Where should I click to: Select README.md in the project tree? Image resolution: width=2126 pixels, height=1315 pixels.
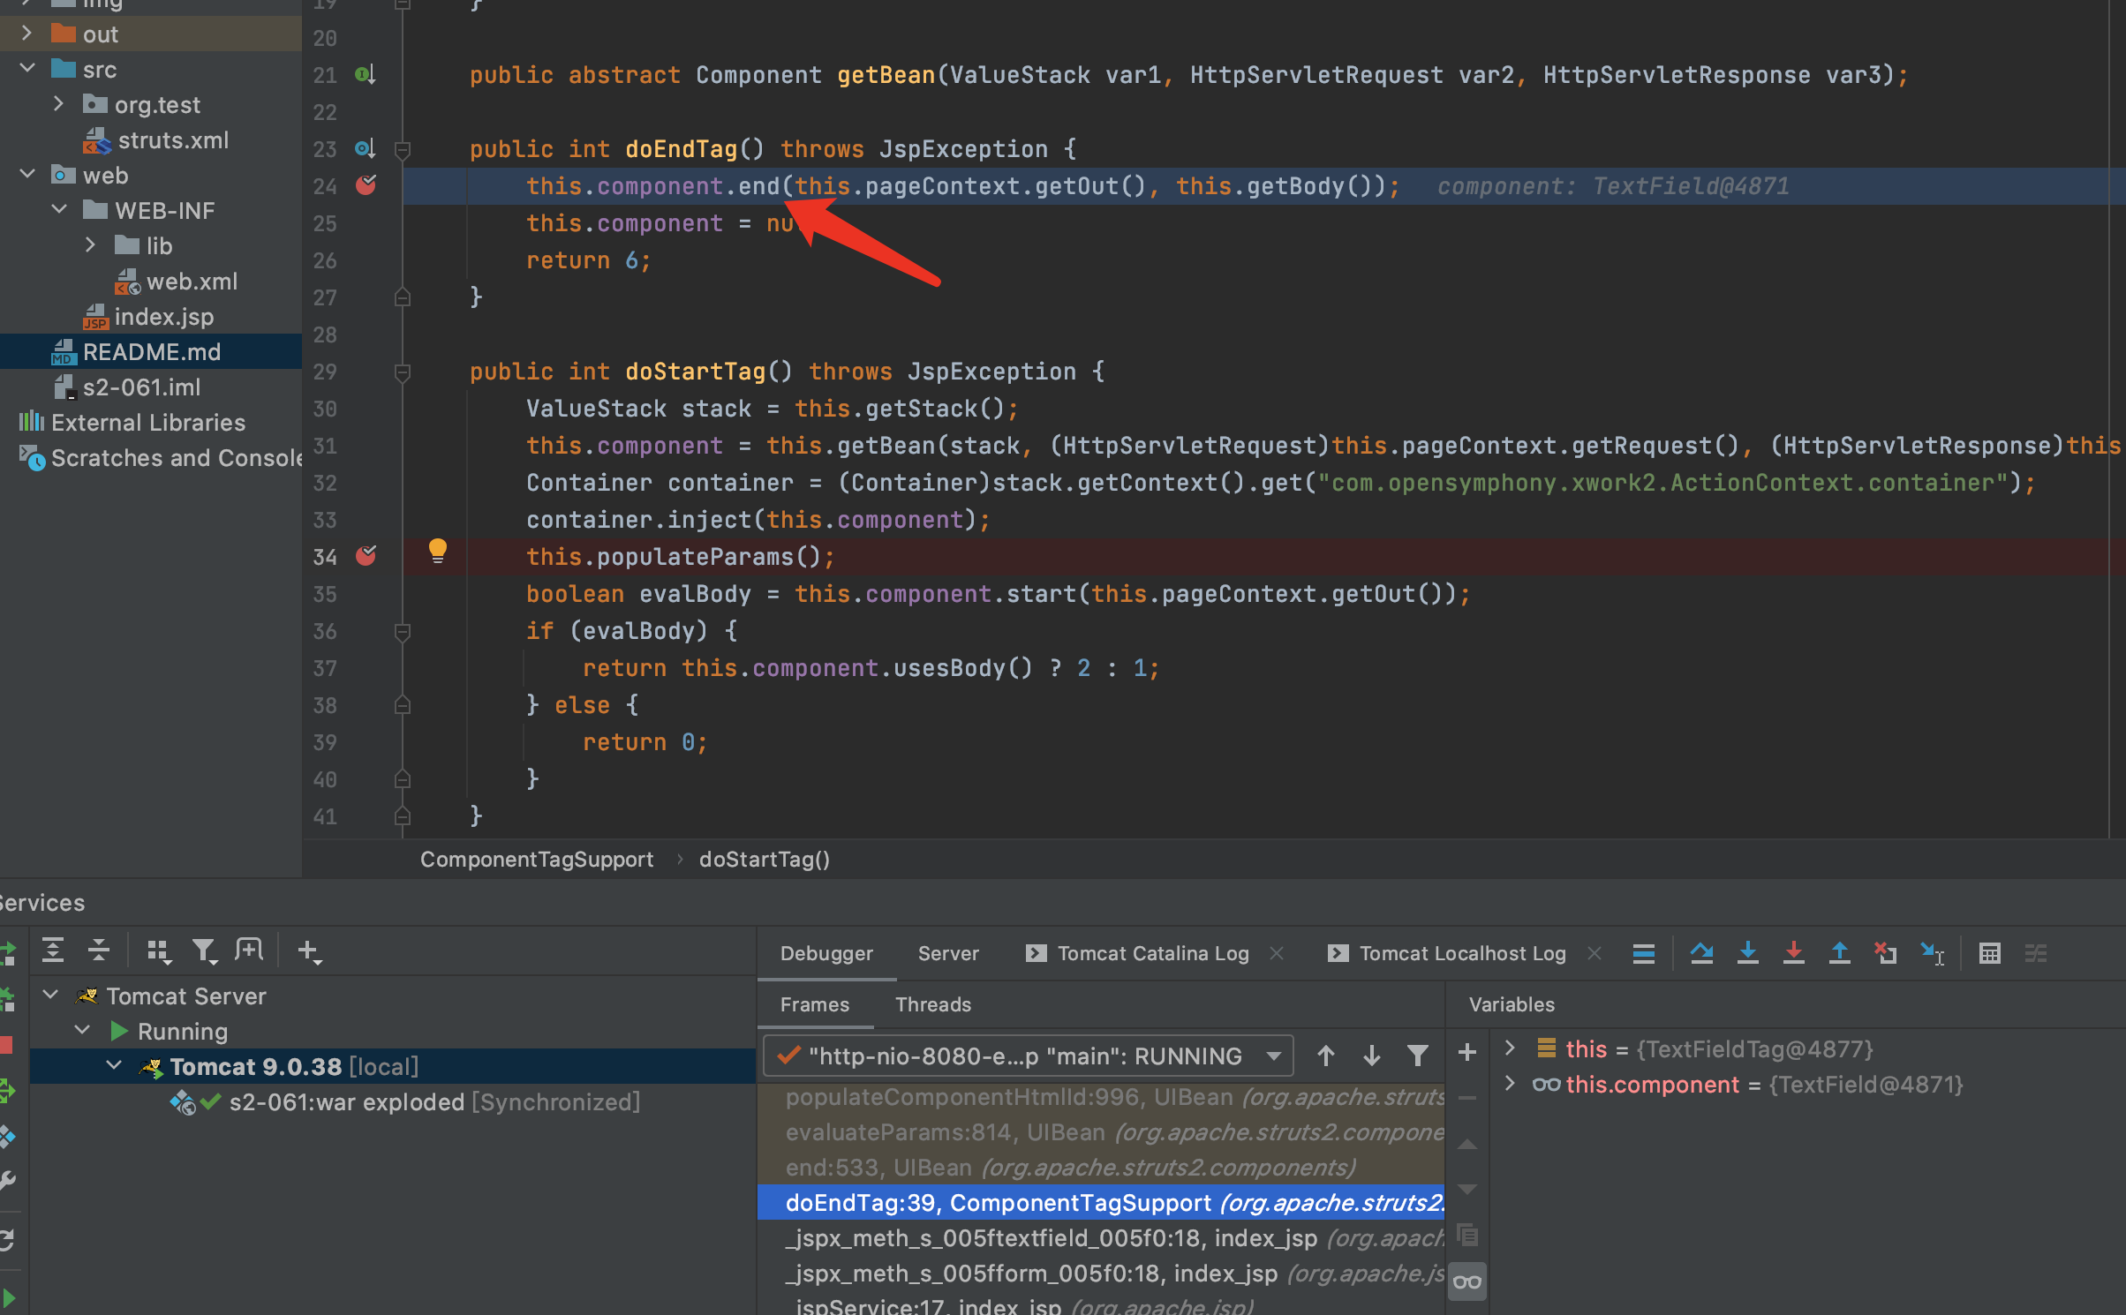(152, 352)
